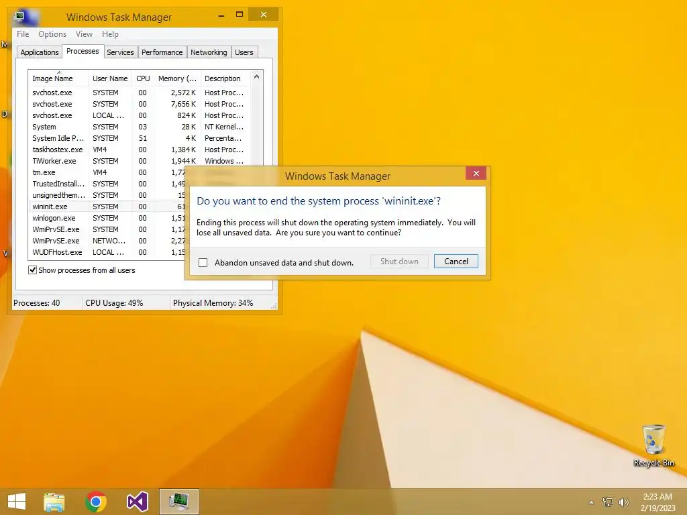The width and height of the screenshot is (687, 515).
Task: Open the Help menu
Action: click(x=110, y=34)
